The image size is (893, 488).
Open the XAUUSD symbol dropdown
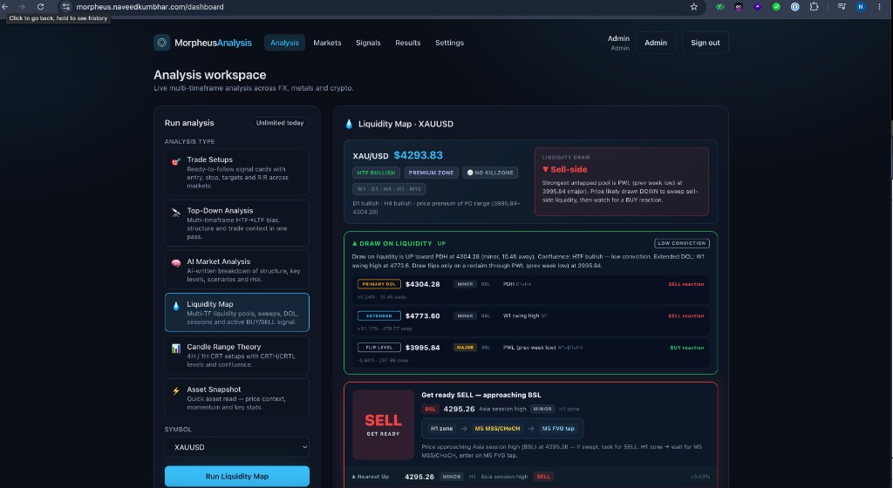(237, 447)
